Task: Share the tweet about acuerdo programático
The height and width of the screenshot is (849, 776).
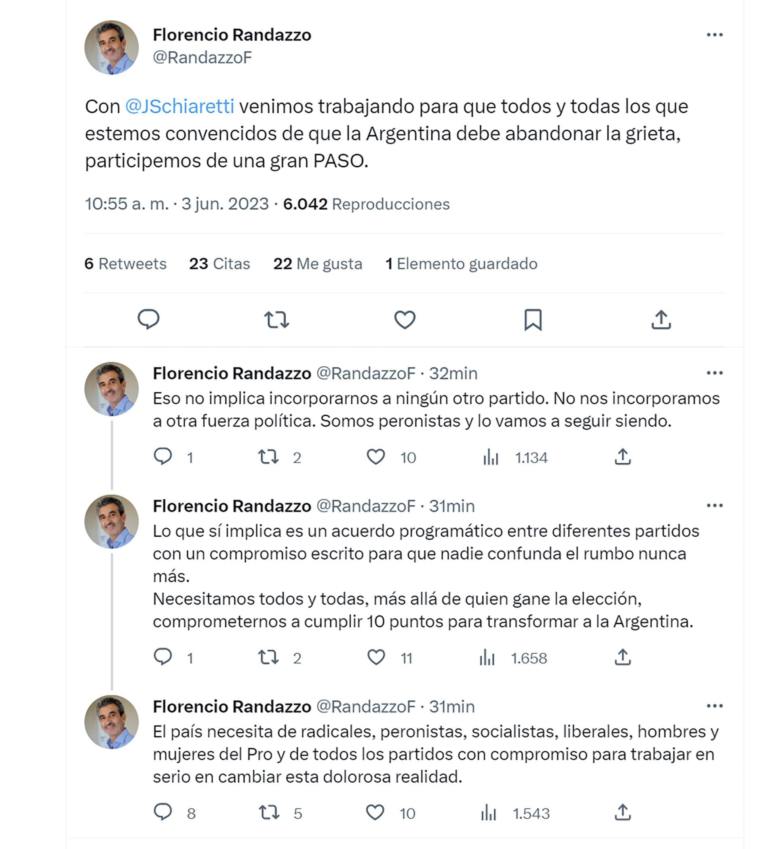Action: click(623, 657)
